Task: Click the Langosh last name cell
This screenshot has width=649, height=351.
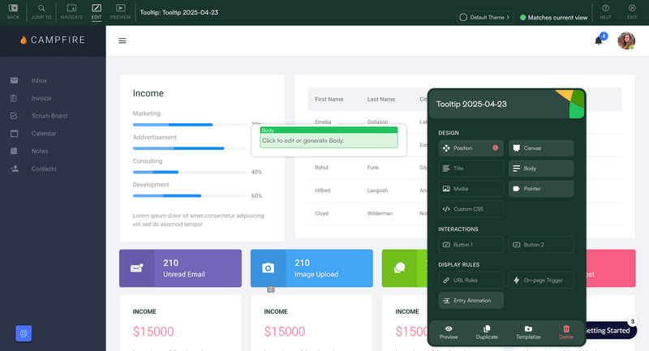Action: (377, 190)
